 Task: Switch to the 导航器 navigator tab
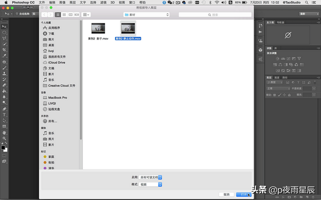click(280, 22)
